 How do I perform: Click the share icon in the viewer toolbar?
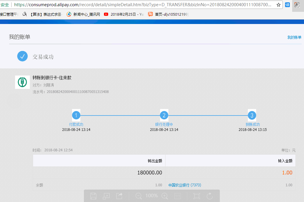click(x=119, y=196)
